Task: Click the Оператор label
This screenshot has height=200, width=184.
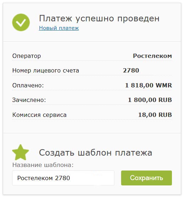Action: click(27, 56)
